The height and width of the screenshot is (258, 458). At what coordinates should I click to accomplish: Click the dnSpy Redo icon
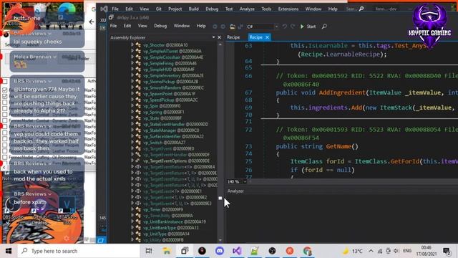coord(293,27)
